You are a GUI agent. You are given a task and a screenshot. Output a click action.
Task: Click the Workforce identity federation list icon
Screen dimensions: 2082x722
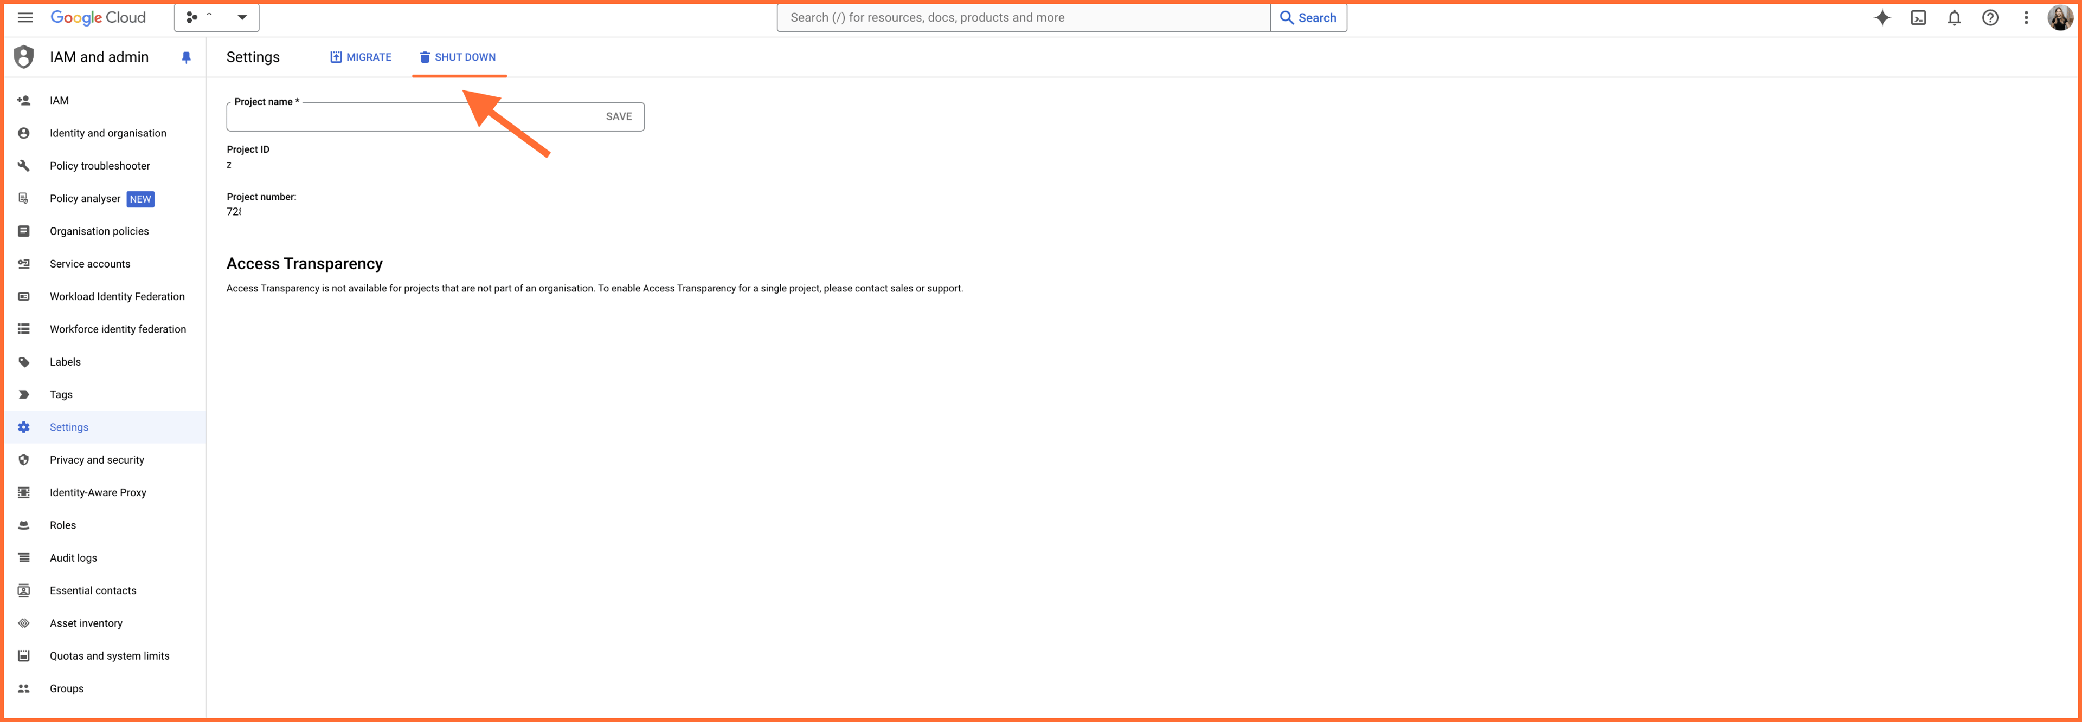click(24, 329)
